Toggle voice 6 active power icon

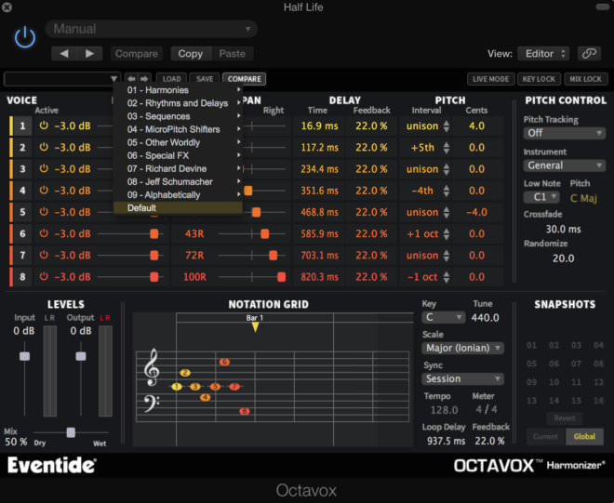[x=44, y=233]
